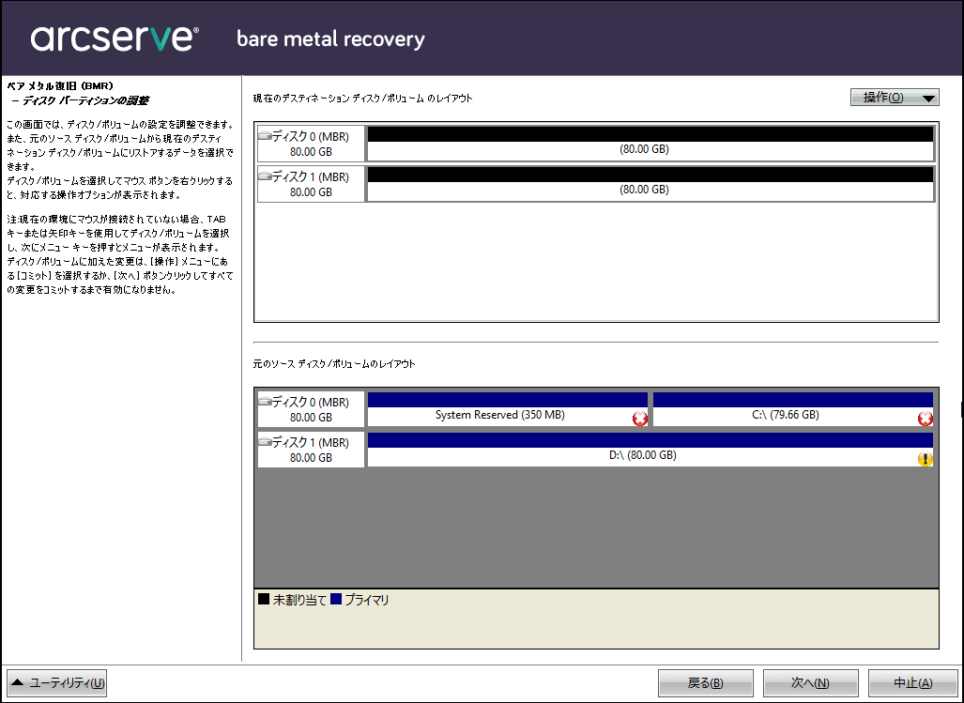
Task: Click red error icon on C:\ volume
Action: (925, 419)
